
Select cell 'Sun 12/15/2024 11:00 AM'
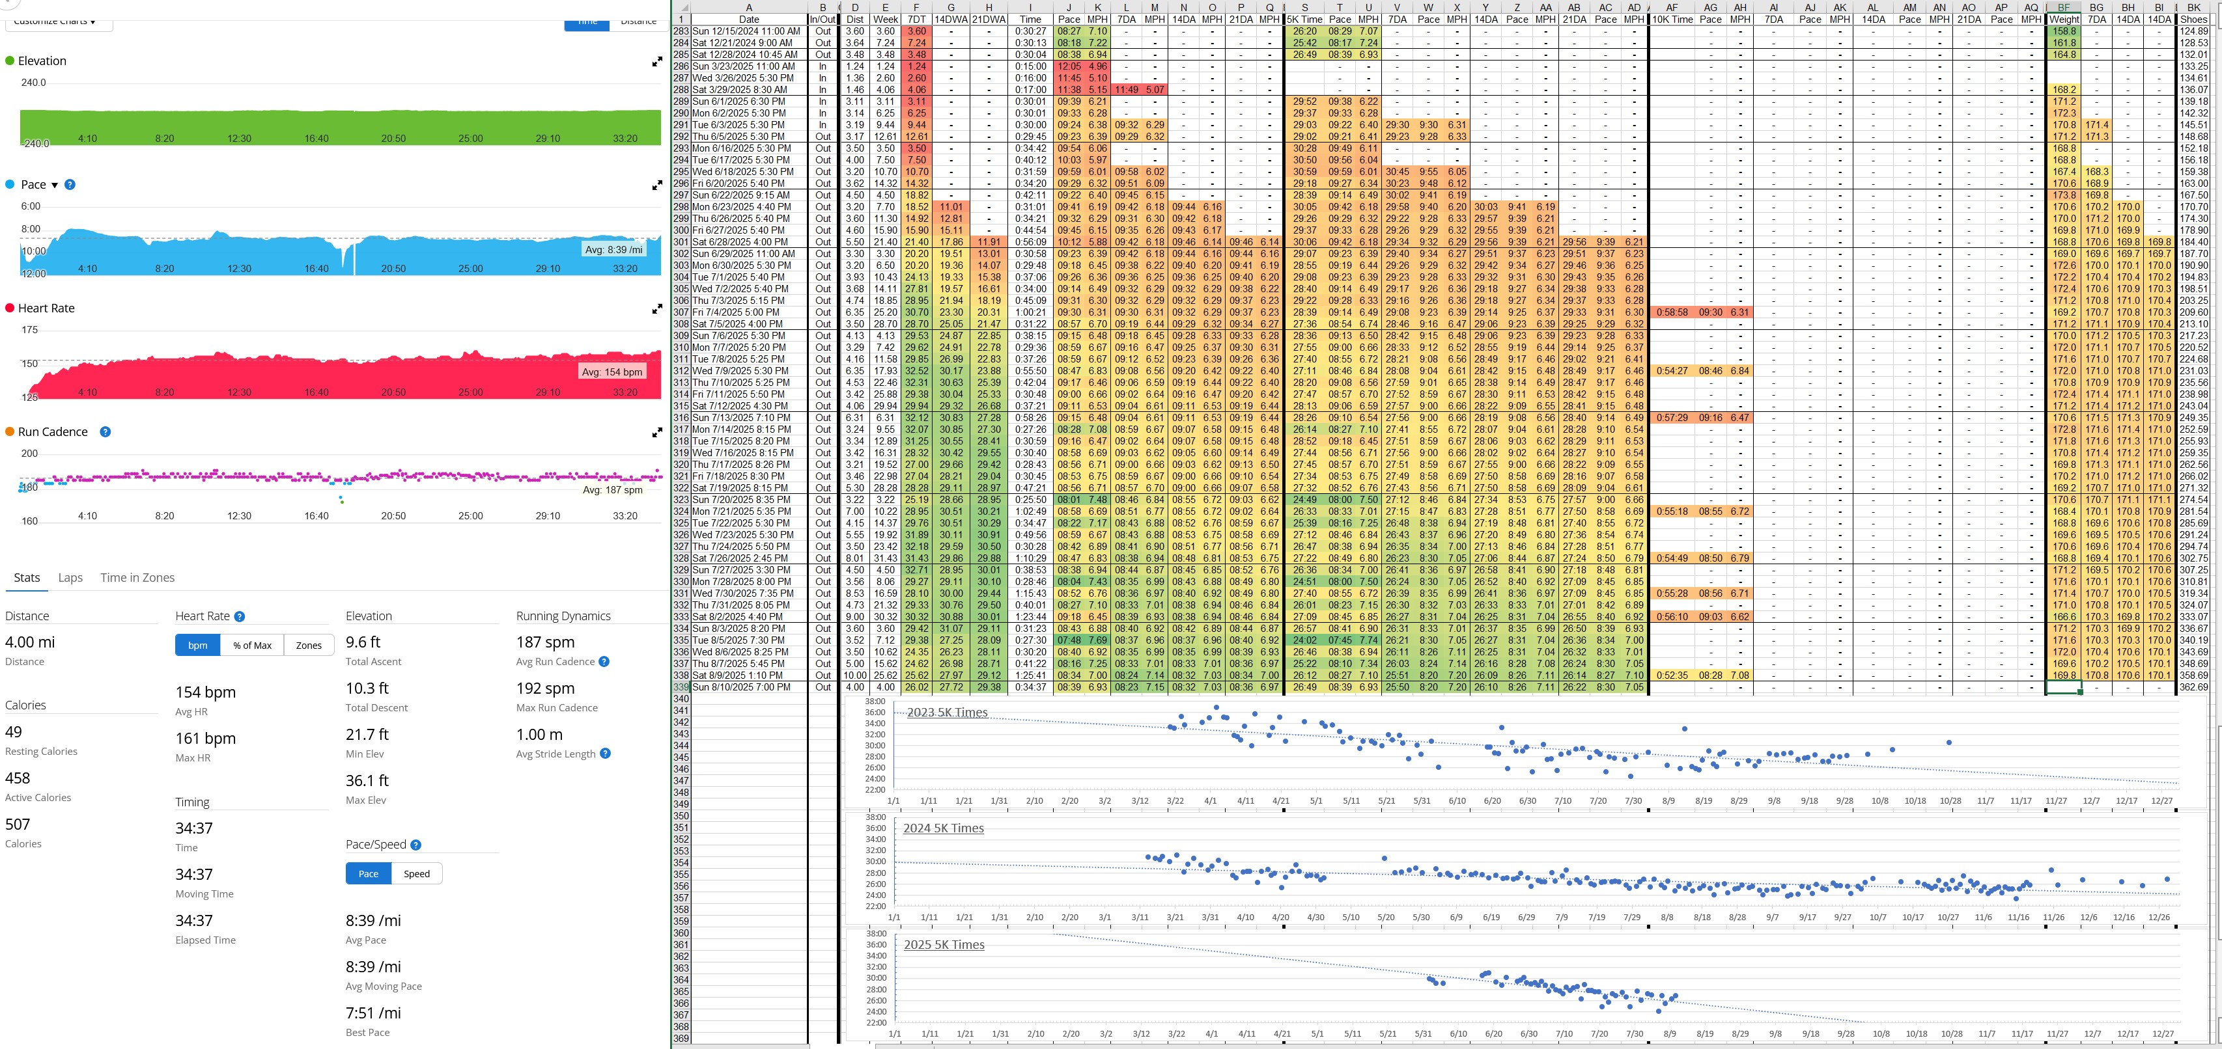point(749,32)
